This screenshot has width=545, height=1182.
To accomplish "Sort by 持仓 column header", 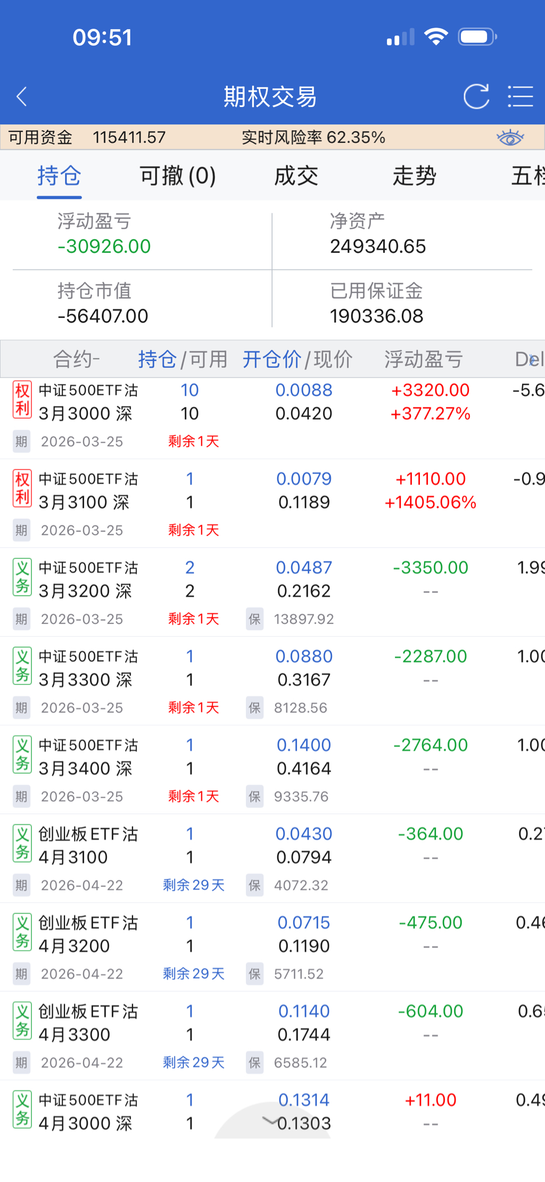I will (157, 359).
